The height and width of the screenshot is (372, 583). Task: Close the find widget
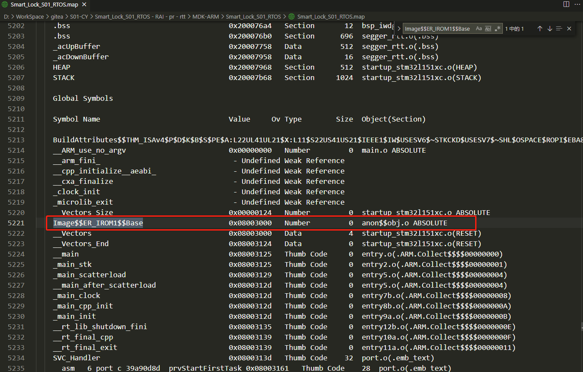click(x=569, y=29)
